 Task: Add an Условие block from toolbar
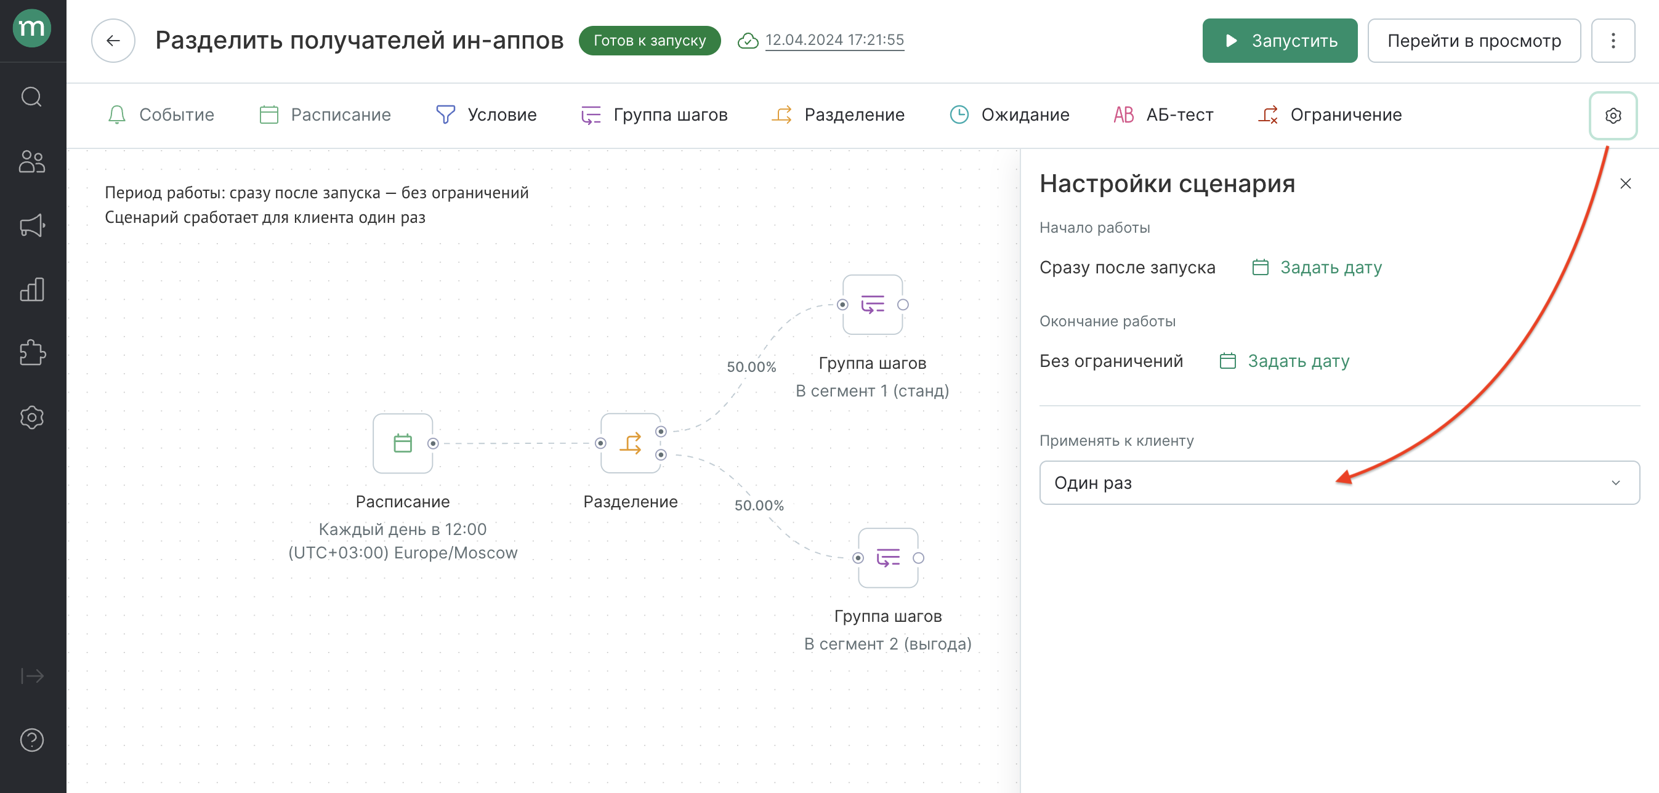point(486,115)
